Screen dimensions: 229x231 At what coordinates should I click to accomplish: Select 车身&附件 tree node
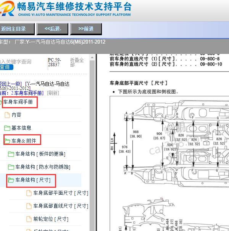coord(24,141)
